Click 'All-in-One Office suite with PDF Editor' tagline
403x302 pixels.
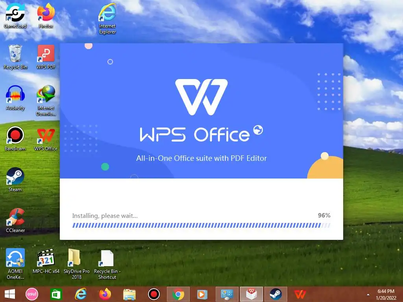(201, 158)
